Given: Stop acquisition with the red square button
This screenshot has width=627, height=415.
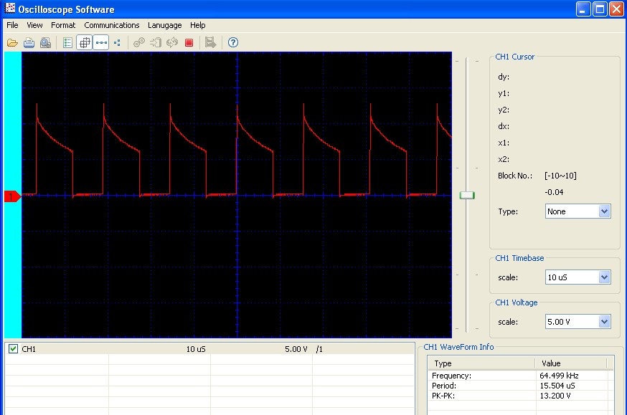Looking at the screenshot, I should [x=189, y=43].
